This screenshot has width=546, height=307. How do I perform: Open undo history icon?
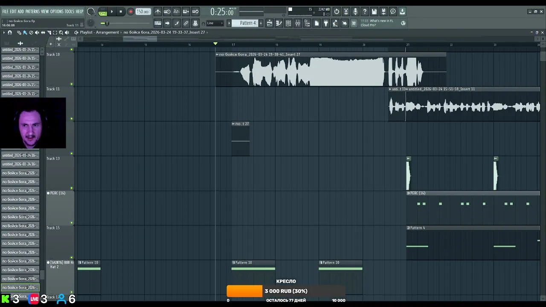[x=337, y=12]
